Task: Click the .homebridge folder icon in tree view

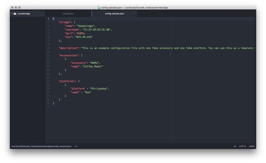Action: [15, 14]
